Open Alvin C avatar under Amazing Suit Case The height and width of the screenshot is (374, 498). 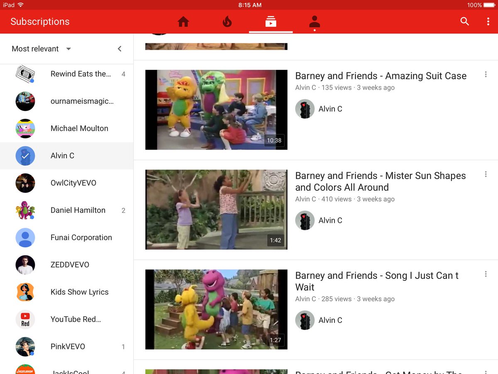[x=305, y=109]
